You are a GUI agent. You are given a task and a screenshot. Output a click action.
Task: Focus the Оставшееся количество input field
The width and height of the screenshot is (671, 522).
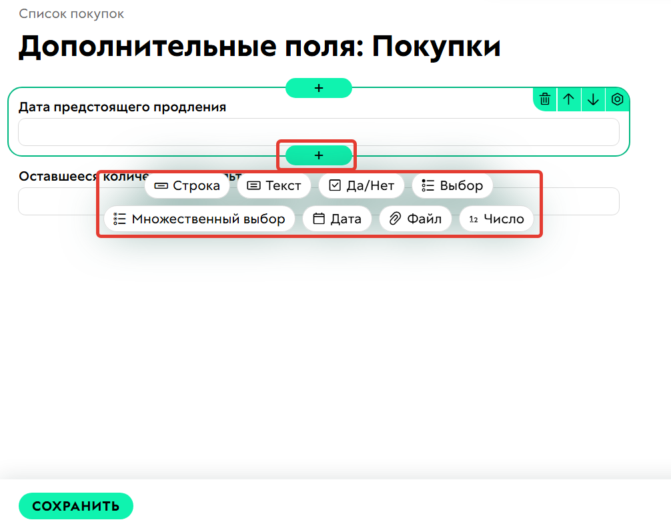[x=319, y=201]
